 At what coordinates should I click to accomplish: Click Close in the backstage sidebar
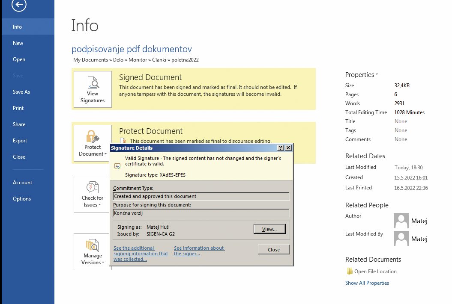28,157
